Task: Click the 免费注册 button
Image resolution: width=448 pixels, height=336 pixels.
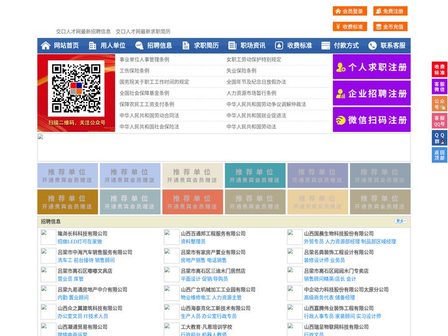Action: (x=390, y=11)
